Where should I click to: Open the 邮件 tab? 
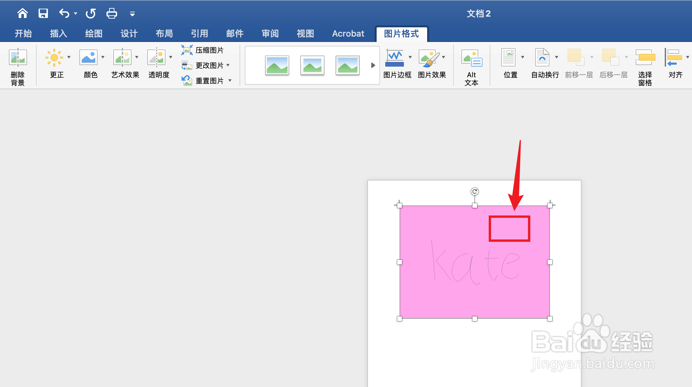235,34
